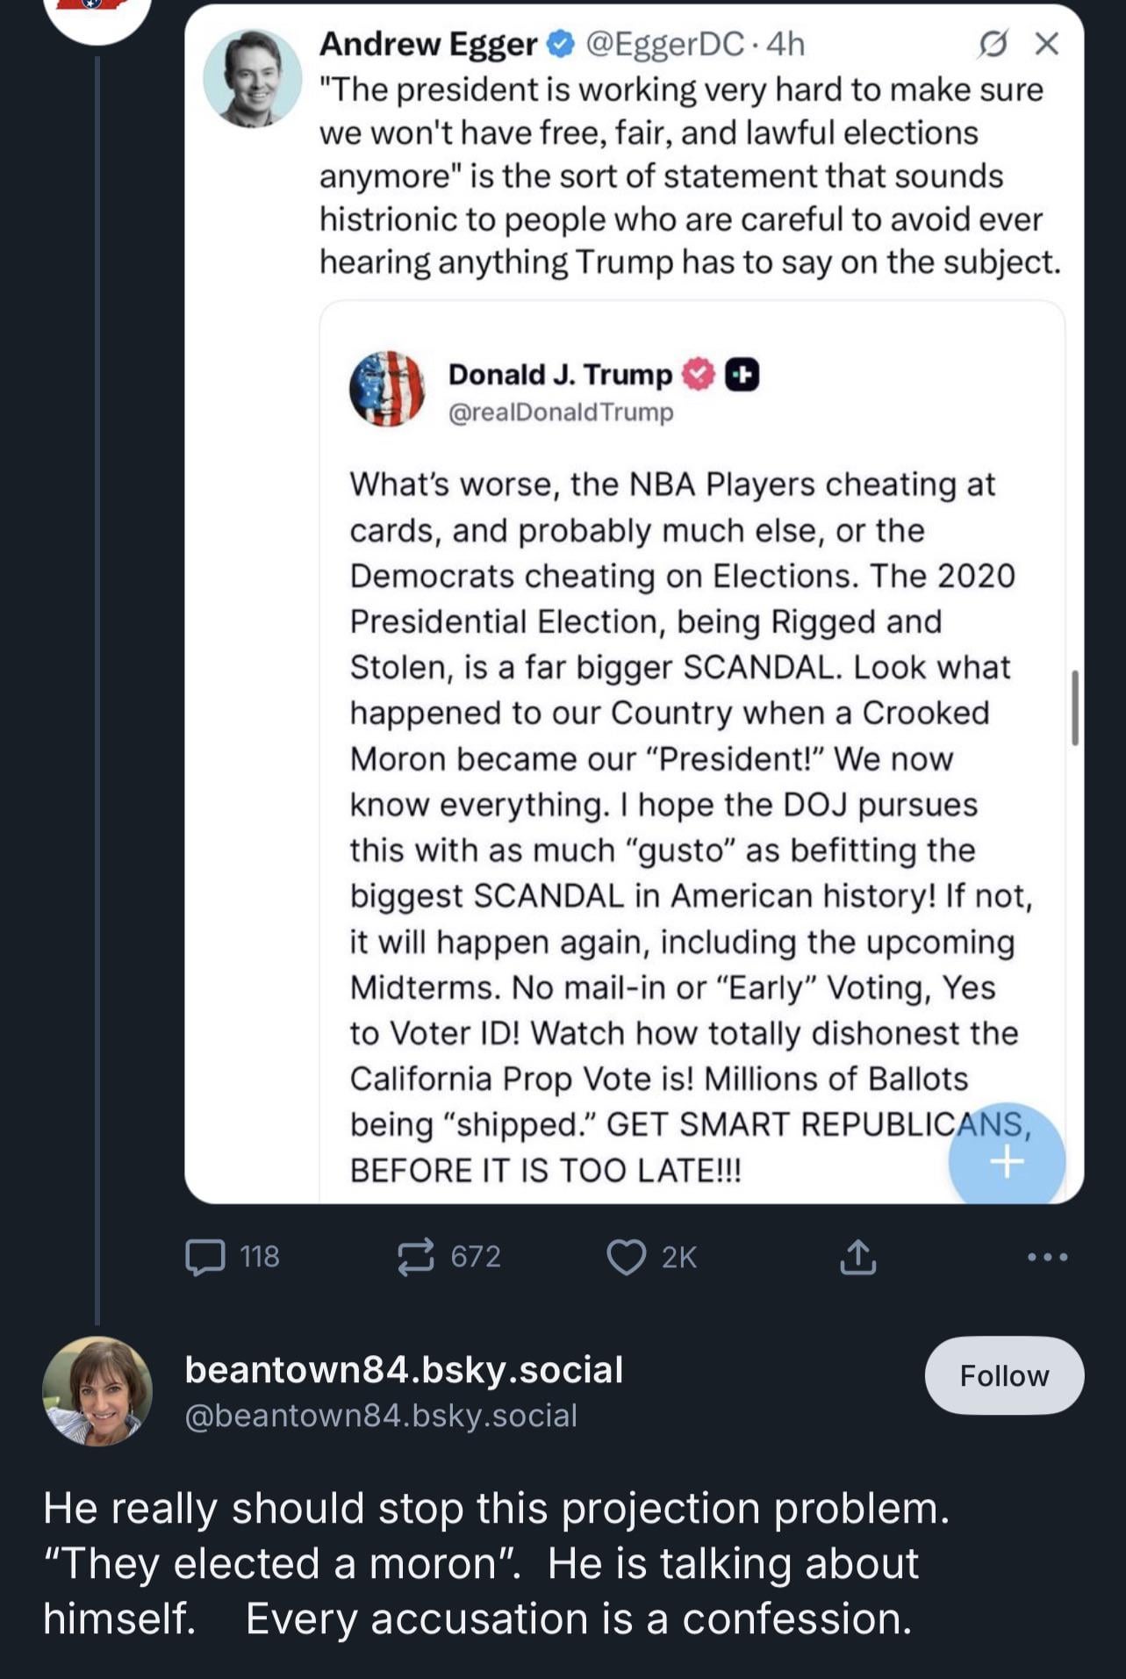This screenshot has height=1679, width=1126.
Task: Click the scrollbar handle on the image
Action: [1075, 707]
